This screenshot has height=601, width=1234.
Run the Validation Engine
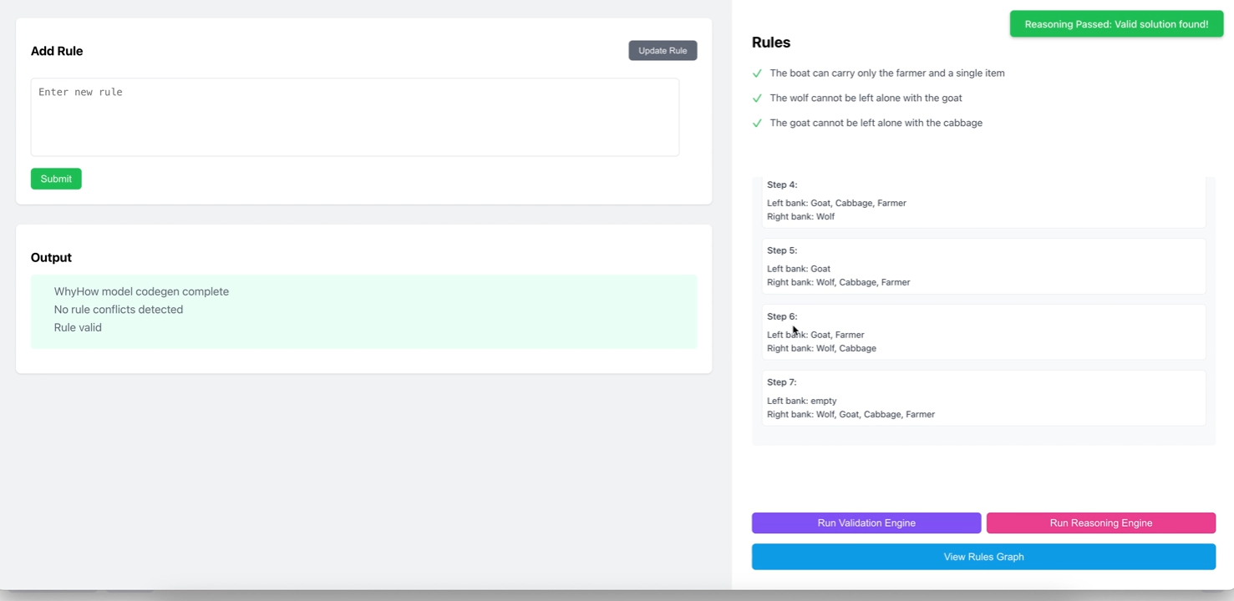[x=866, y=523]
